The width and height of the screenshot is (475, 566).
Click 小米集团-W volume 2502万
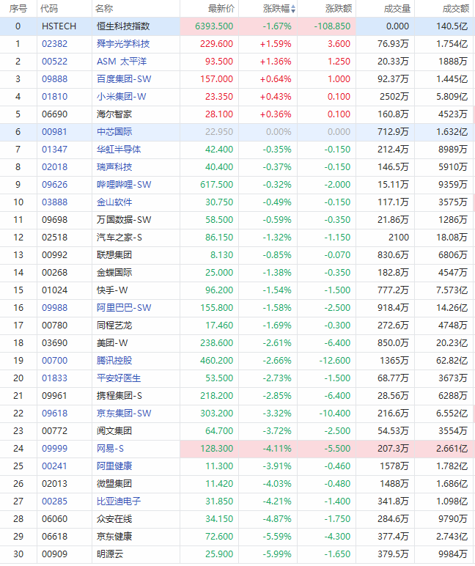(x=394, y=96)
